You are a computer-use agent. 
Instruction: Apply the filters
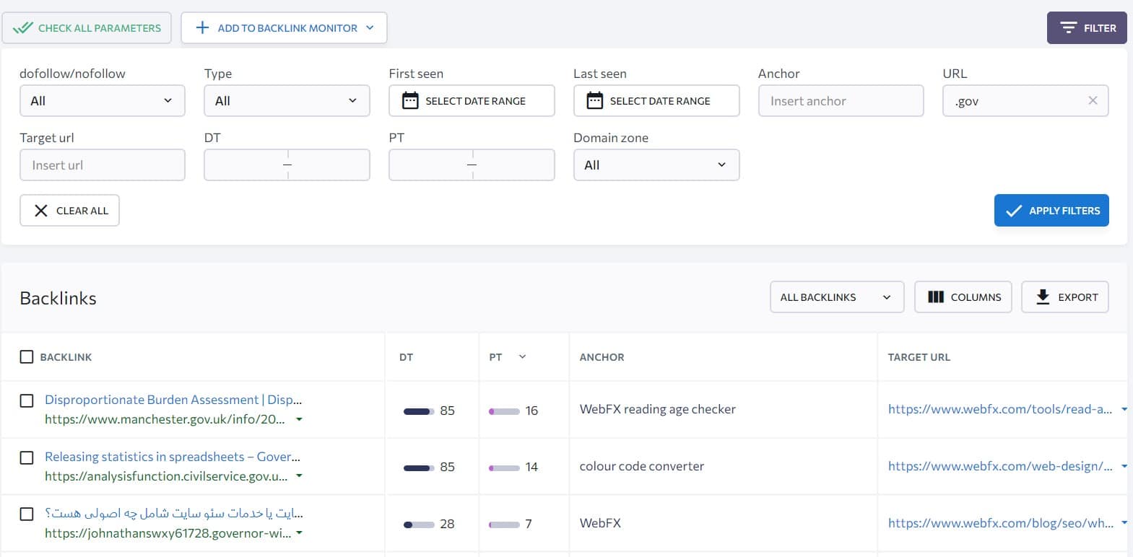point(1051,211)
